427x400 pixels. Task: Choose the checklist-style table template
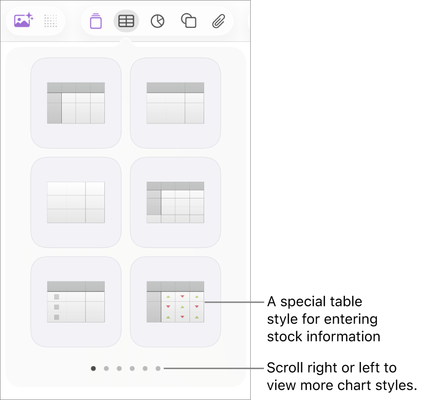click(75, 302)
